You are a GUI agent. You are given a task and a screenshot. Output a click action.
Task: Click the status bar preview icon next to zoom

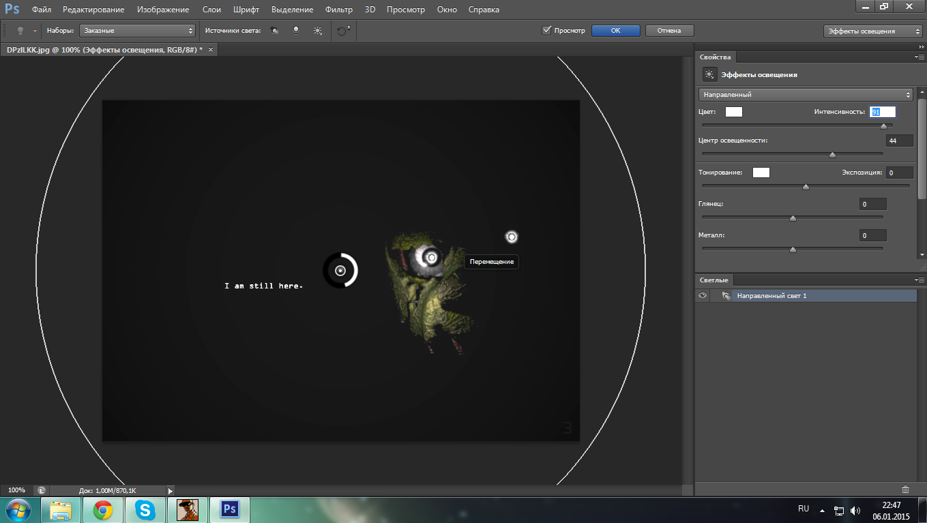[x=42, y=490]
